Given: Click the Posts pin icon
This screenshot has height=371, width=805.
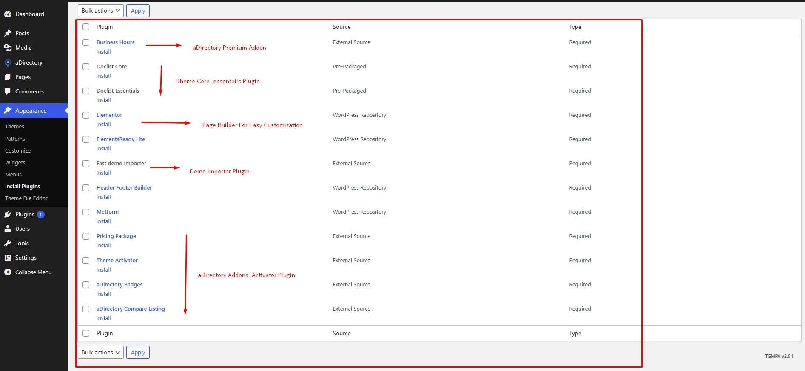Looking at the screenshot, I should (x=8, y=33).
